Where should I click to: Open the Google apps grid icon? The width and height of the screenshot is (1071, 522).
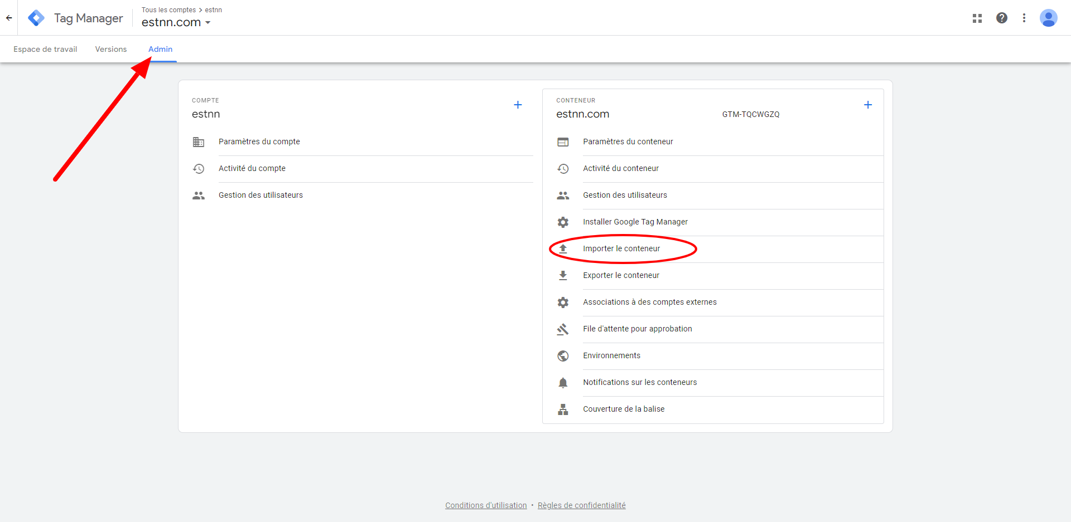[977, 18]
